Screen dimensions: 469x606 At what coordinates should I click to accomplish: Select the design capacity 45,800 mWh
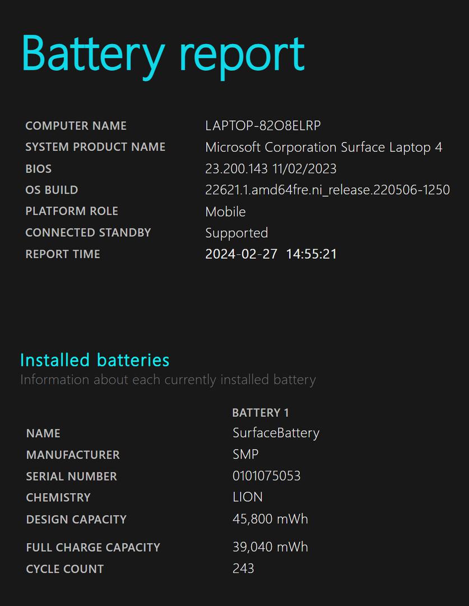tap(270, 519)
